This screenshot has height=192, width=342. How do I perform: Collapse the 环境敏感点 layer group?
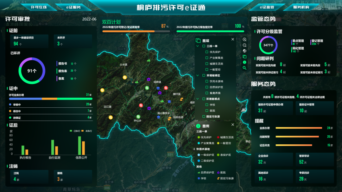(198, 99)
